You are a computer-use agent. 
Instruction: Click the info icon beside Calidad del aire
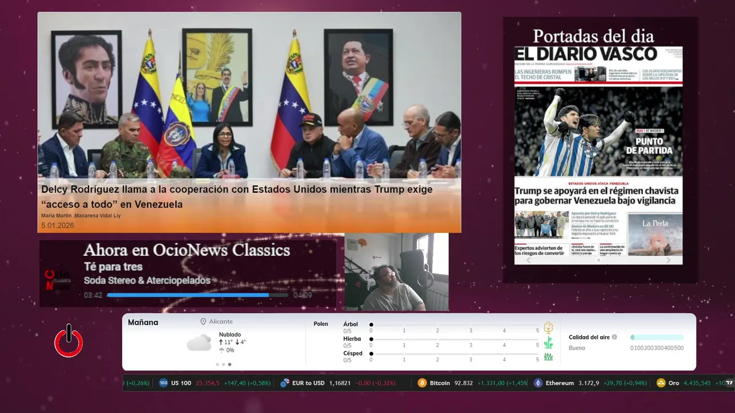click(x=614, y=337)
